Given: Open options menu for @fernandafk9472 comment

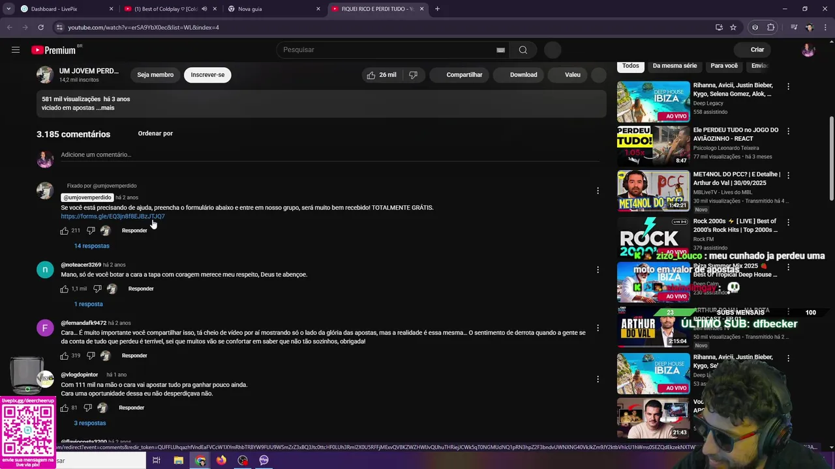Looking at the screenshot, I should [x=598, y=328].
